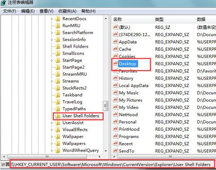This screenshot has width=216, height=170.
Task: Click the string icon beside PrintHood
Action: point(115,129)
